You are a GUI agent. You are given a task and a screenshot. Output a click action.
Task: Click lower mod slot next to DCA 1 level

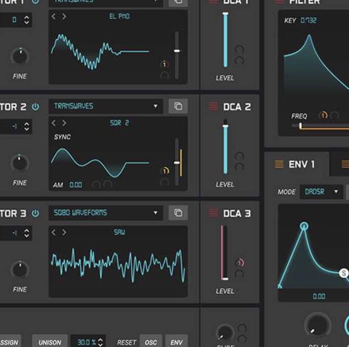click(x=239, y=61)
